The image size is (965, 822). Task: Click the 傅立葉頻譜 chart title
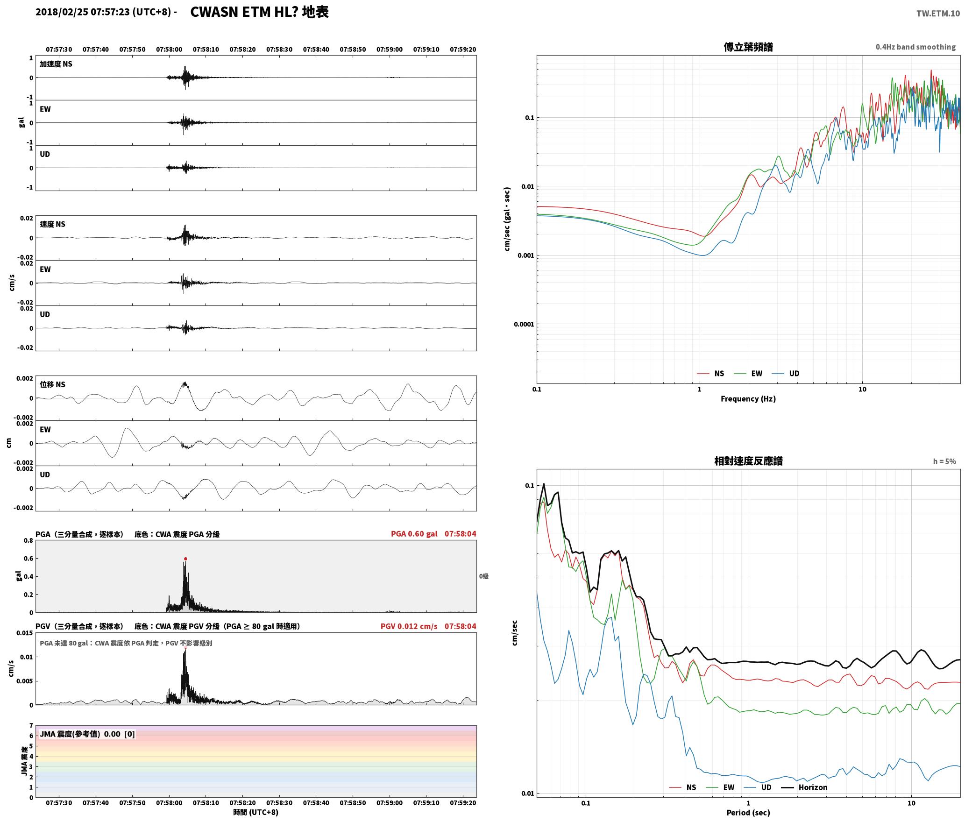coord(748,47)
